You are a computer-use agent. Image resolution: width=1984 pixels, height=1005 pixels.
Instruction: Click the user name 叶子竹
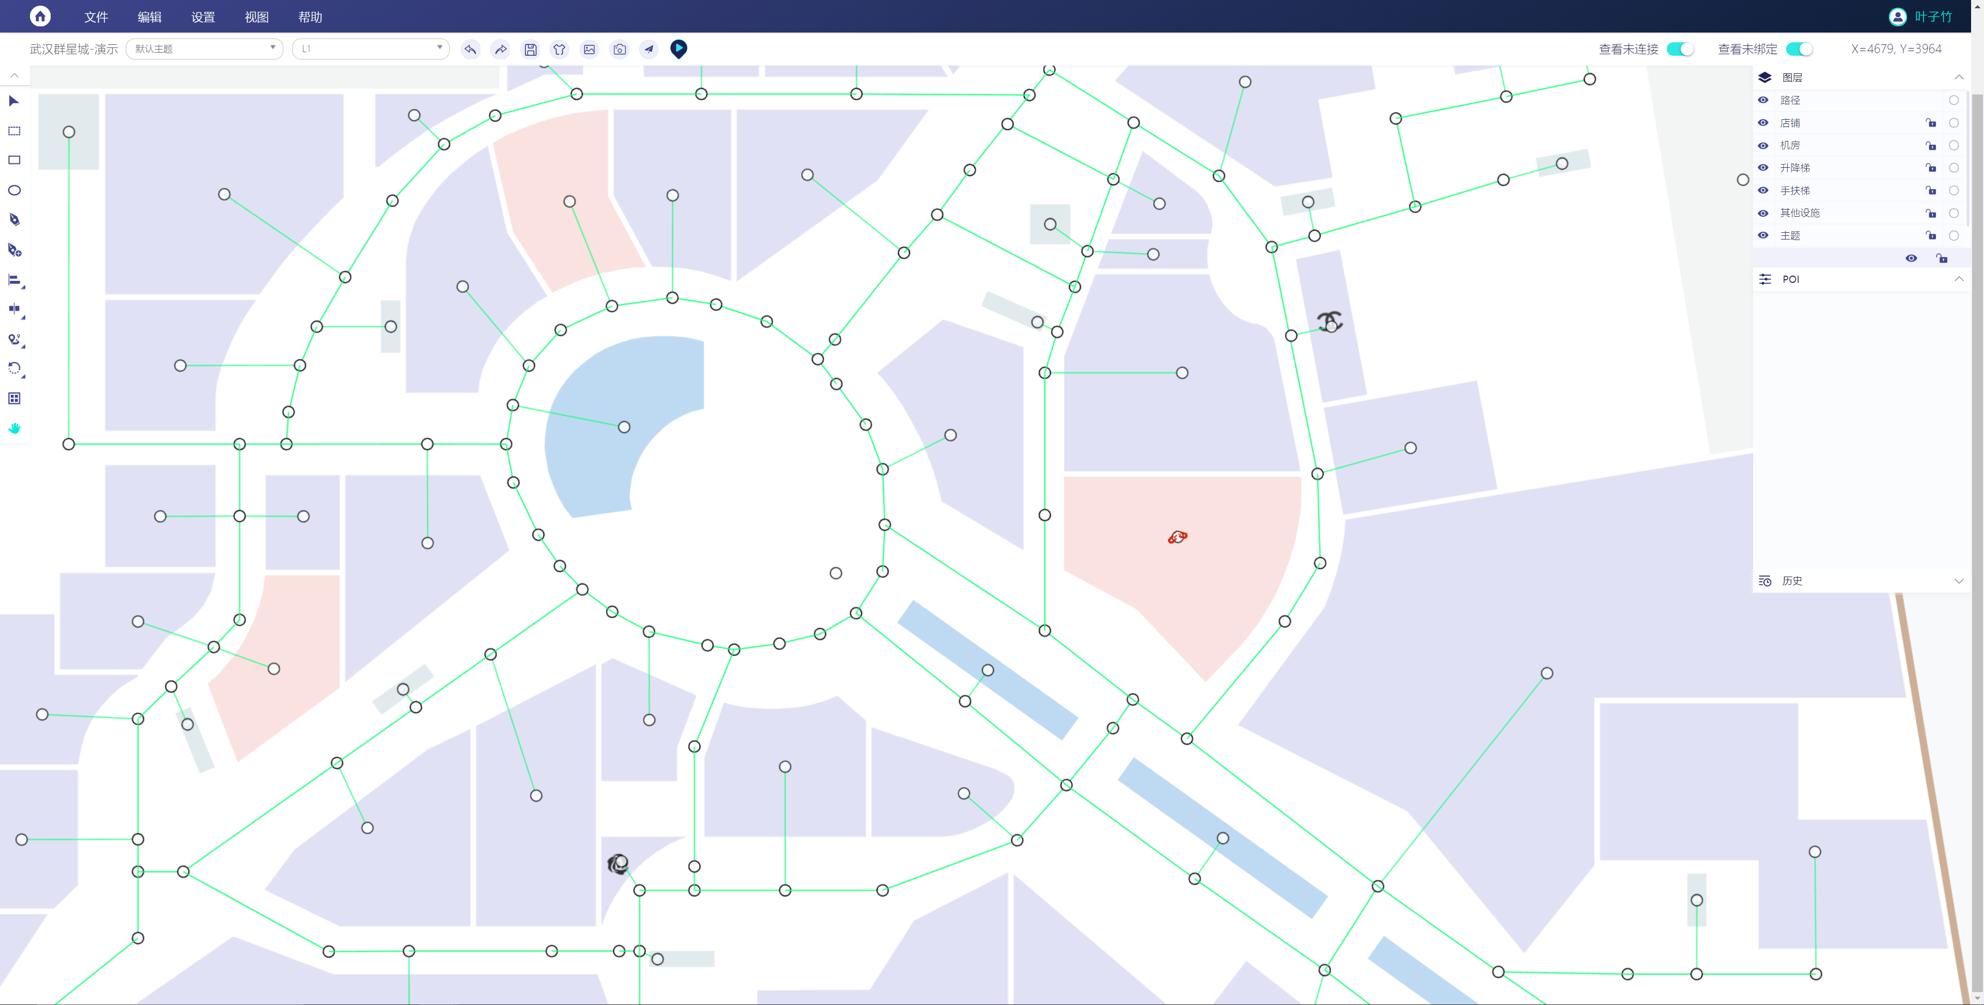(1933, 17)
